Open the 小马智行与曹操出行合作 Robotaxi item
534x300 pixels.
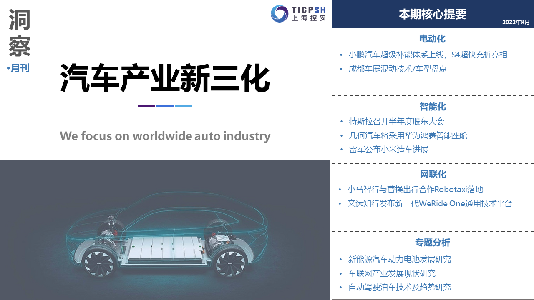pyautogui.click(x=415, y=189)
